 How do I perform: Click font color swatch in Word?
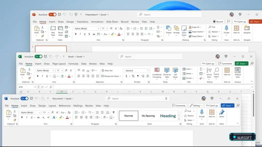coord(67,117)
